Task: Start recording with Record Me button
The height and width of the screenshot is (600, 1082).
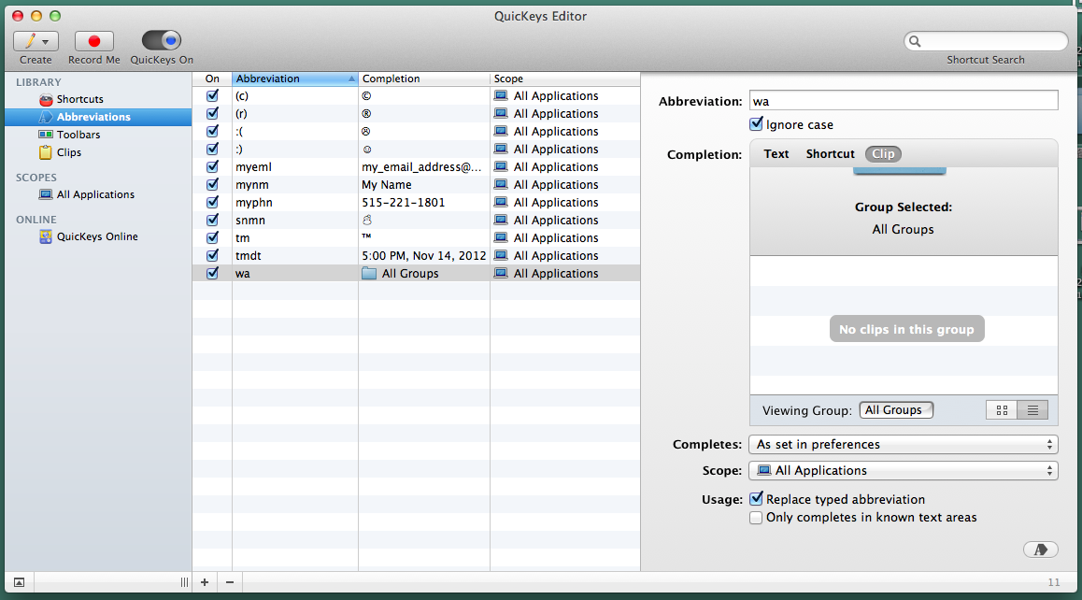Action: click(93, 41)
